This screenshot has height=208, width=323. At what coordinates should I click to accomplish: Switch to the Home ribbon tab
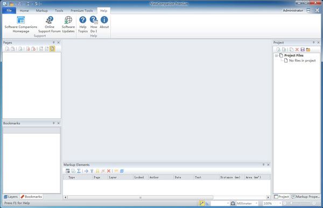pyautogui.click(x=24, y=11)
